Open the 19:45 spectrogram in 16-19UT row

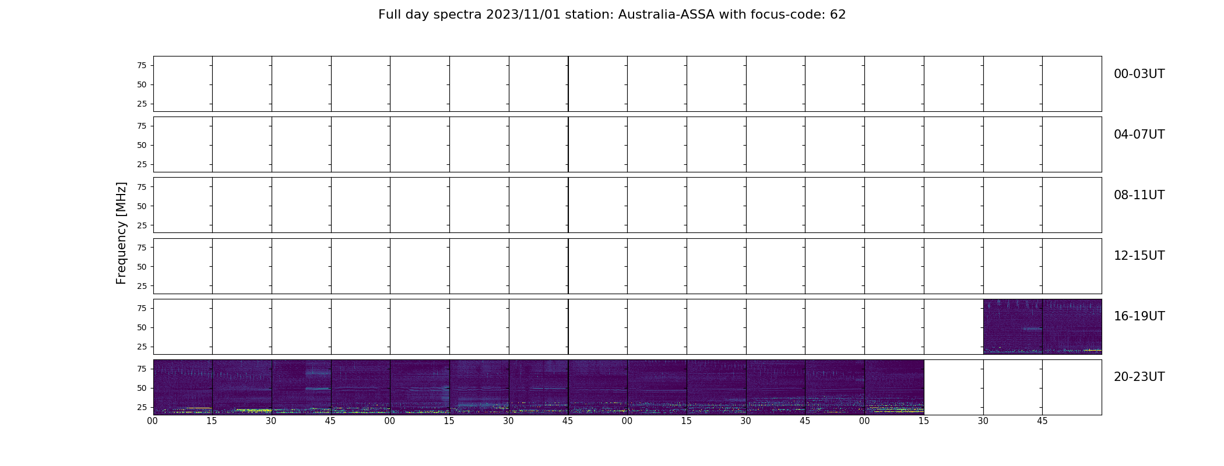pos(1072,327)
